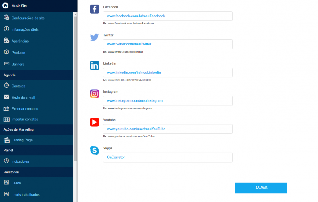Focus the Skype username input field
Image resolution: width=318 pixels, height=202 pixels.
pyautogui.click(x=168, y=157)
